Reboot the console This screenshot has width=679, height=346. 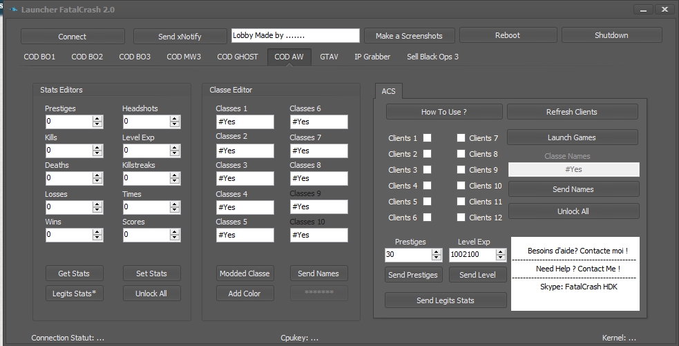508,35
